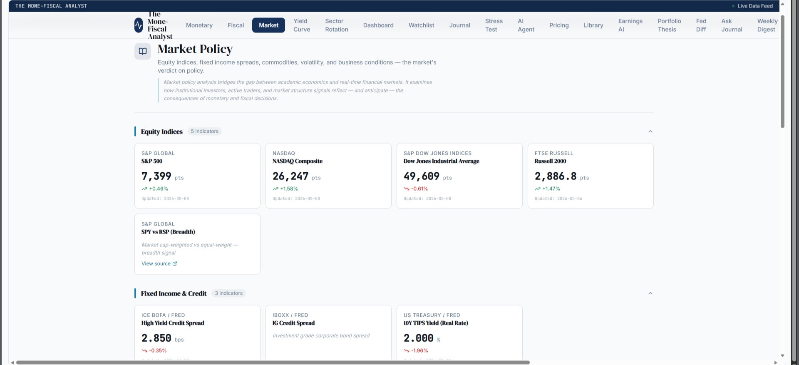
Task: Click the horizontal scrollbar thumb at bottom
Action: (273, 363)
